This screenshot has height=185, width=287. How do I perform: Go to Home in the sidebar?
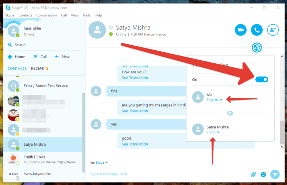coord(16,57)
